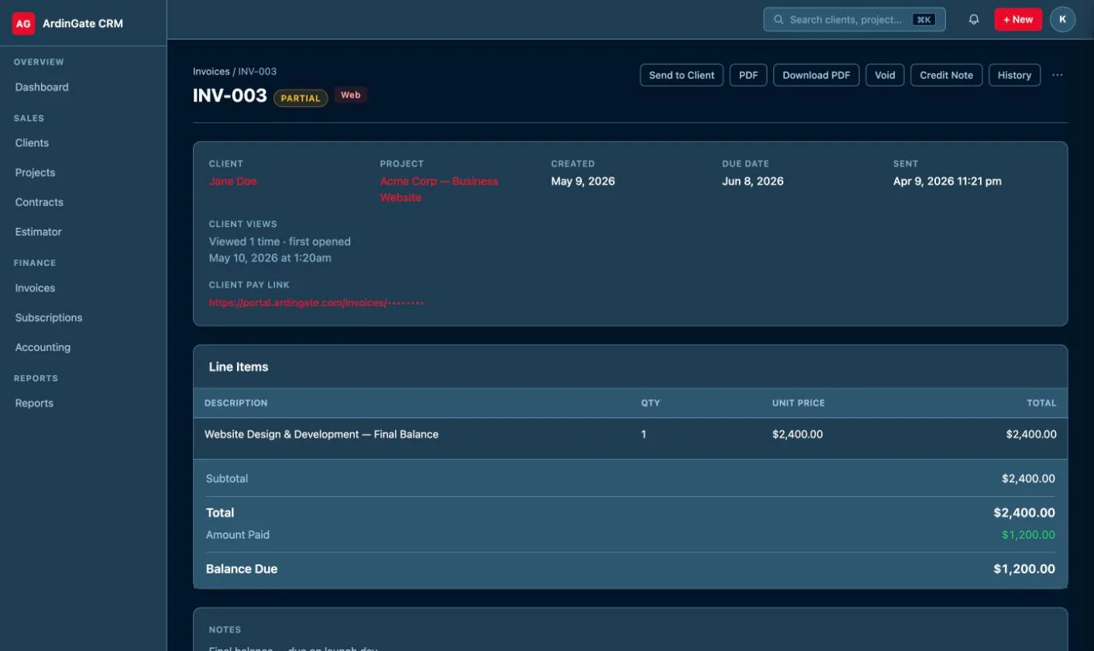Click the green $1,200.00 amount paid
The height and width of the screenshot is (651, 1094).
pyautogui.click(x=1028, y=535)
